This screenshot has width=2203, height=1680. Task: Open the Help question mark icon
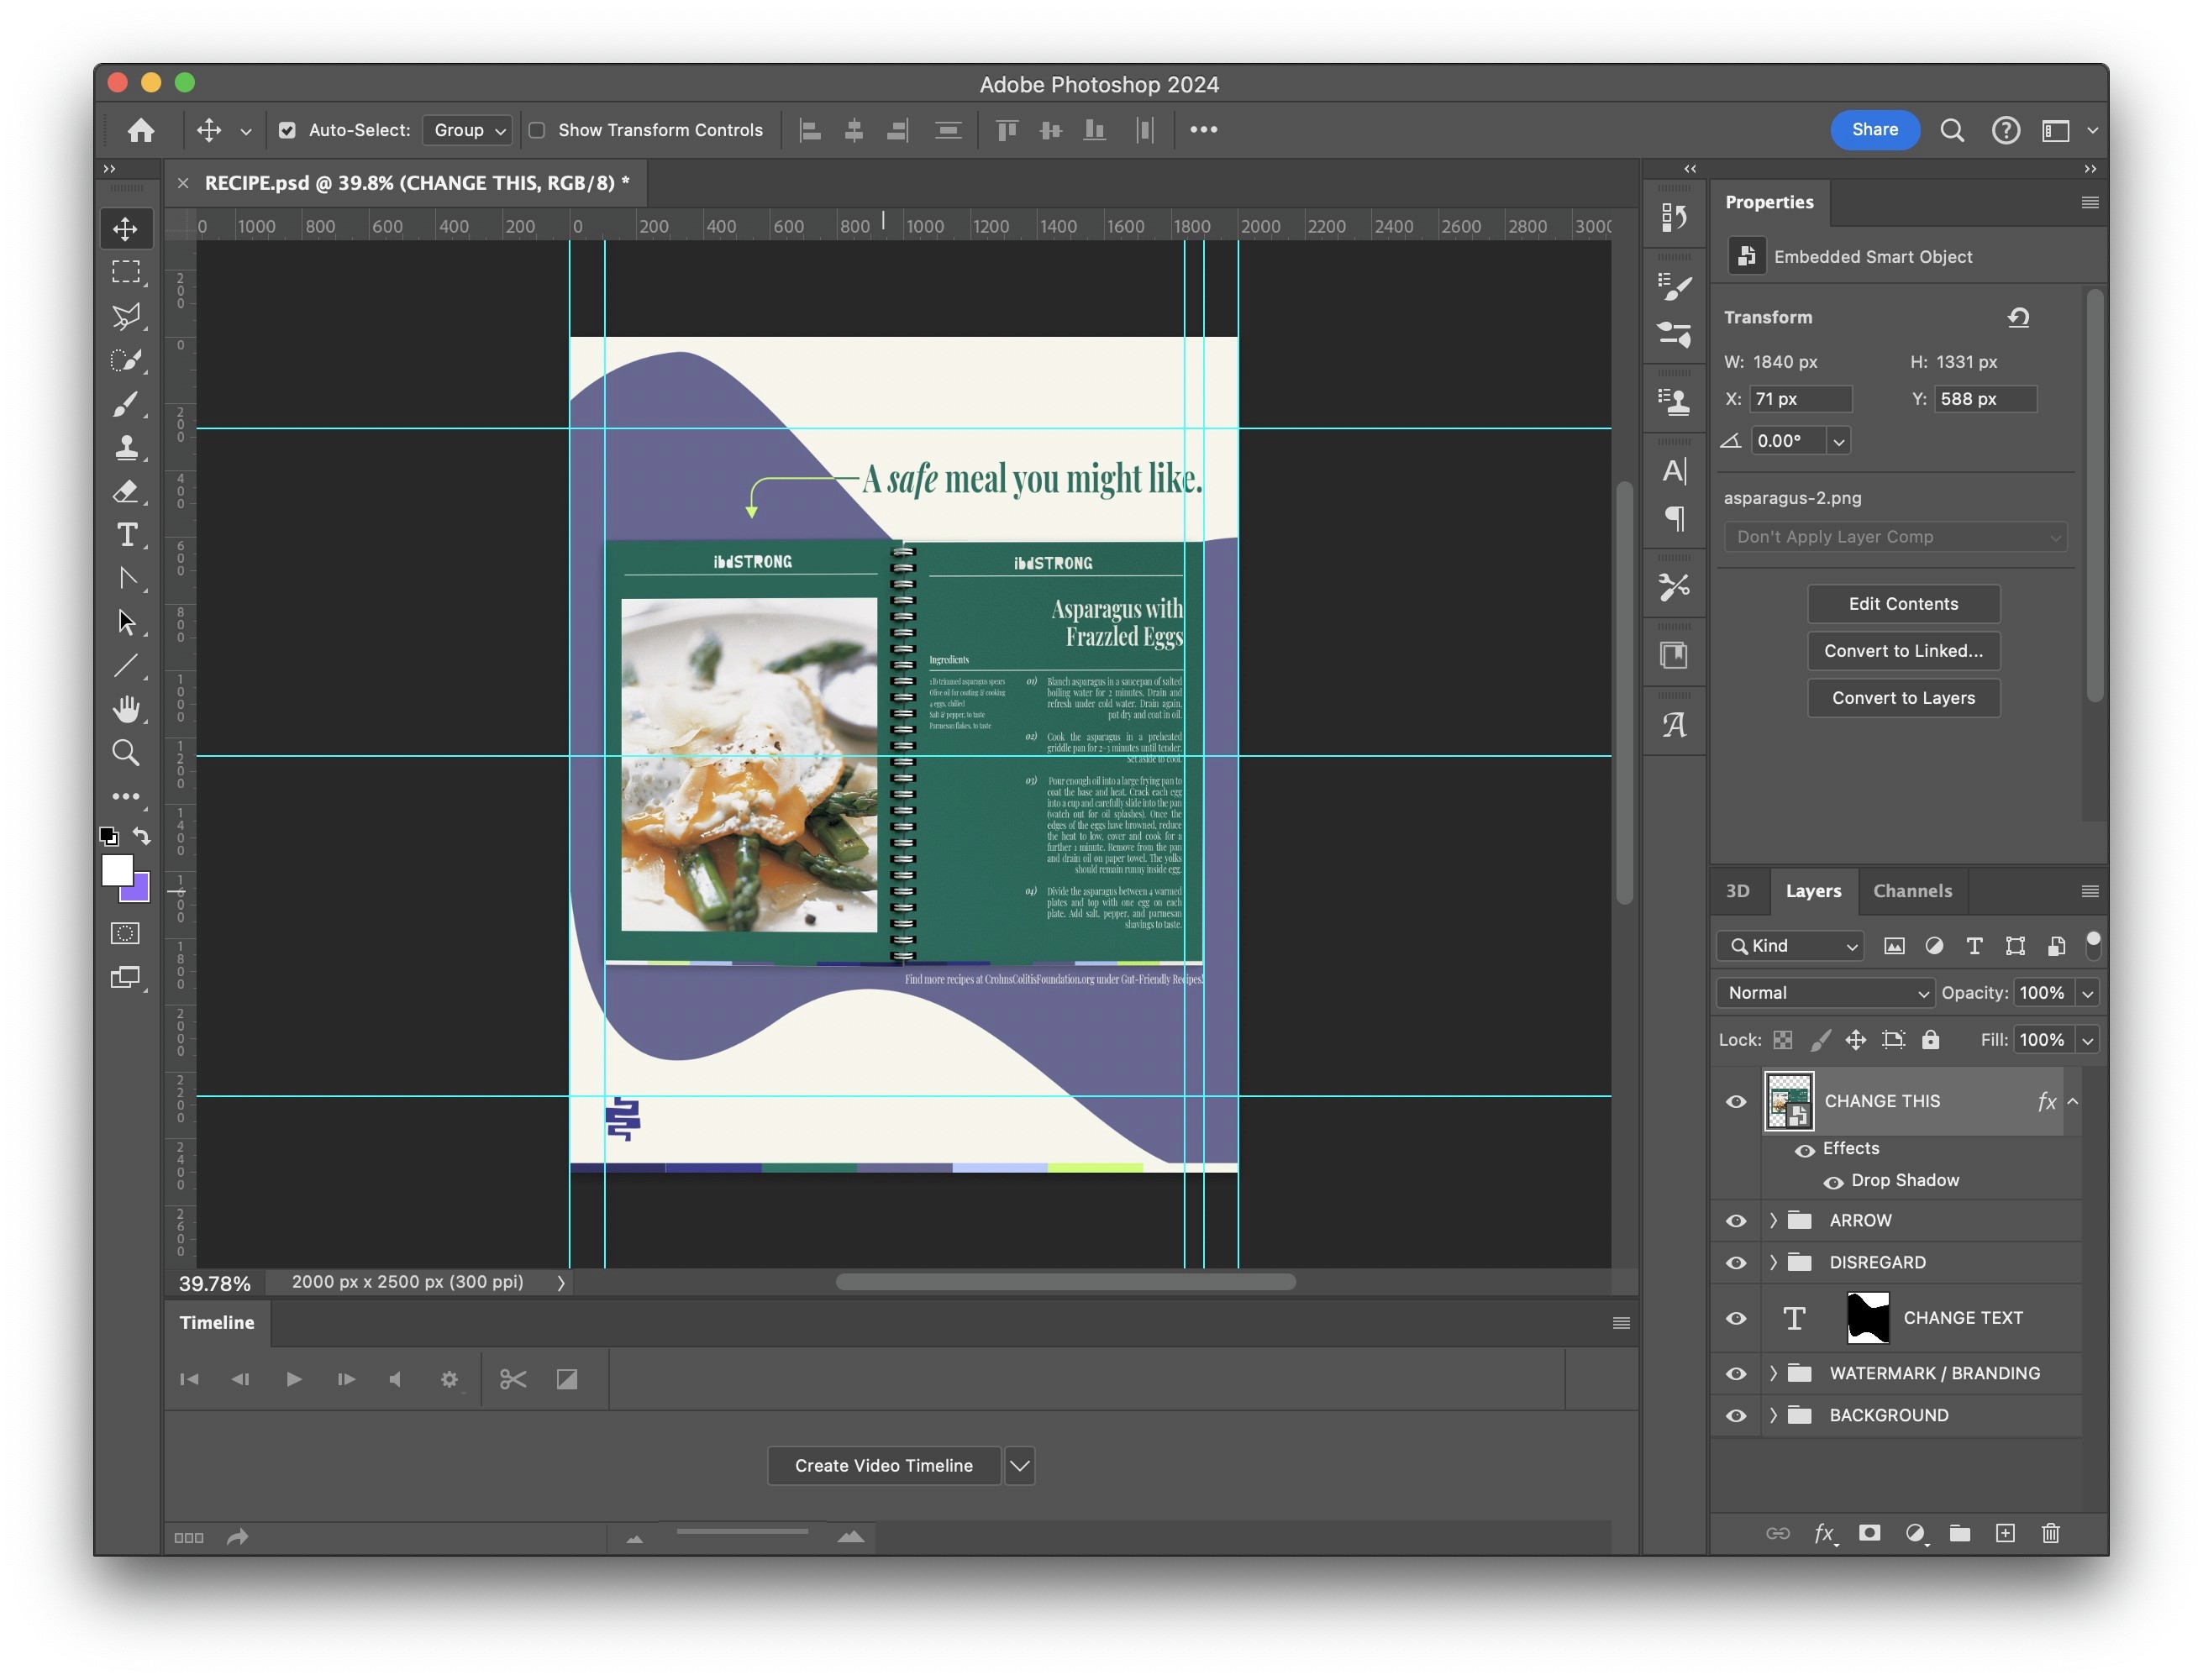[x=2005, y=130]
